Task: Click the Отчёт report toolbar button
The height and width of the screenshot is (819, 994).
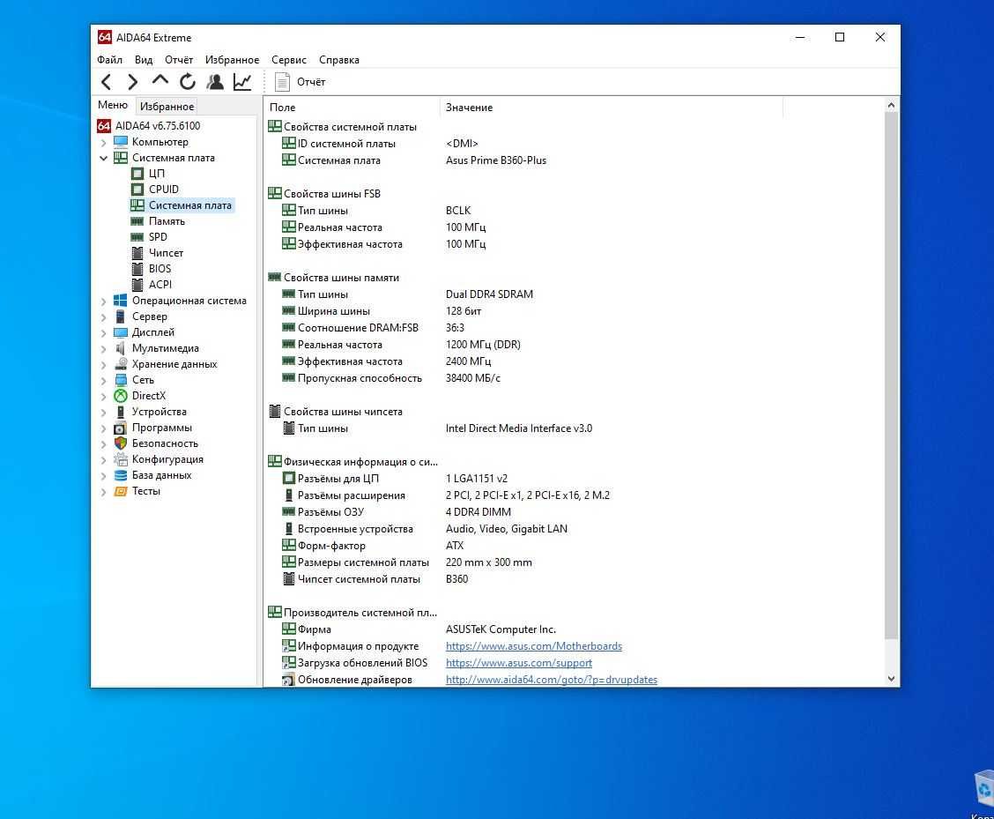Action: click(300, 82)
